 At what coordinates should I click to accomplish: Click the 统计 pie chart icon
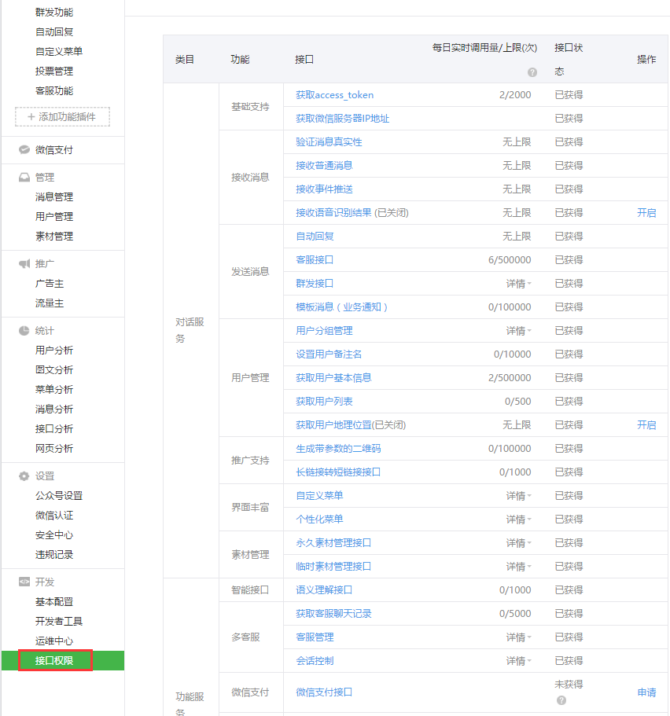coord(24,331)
